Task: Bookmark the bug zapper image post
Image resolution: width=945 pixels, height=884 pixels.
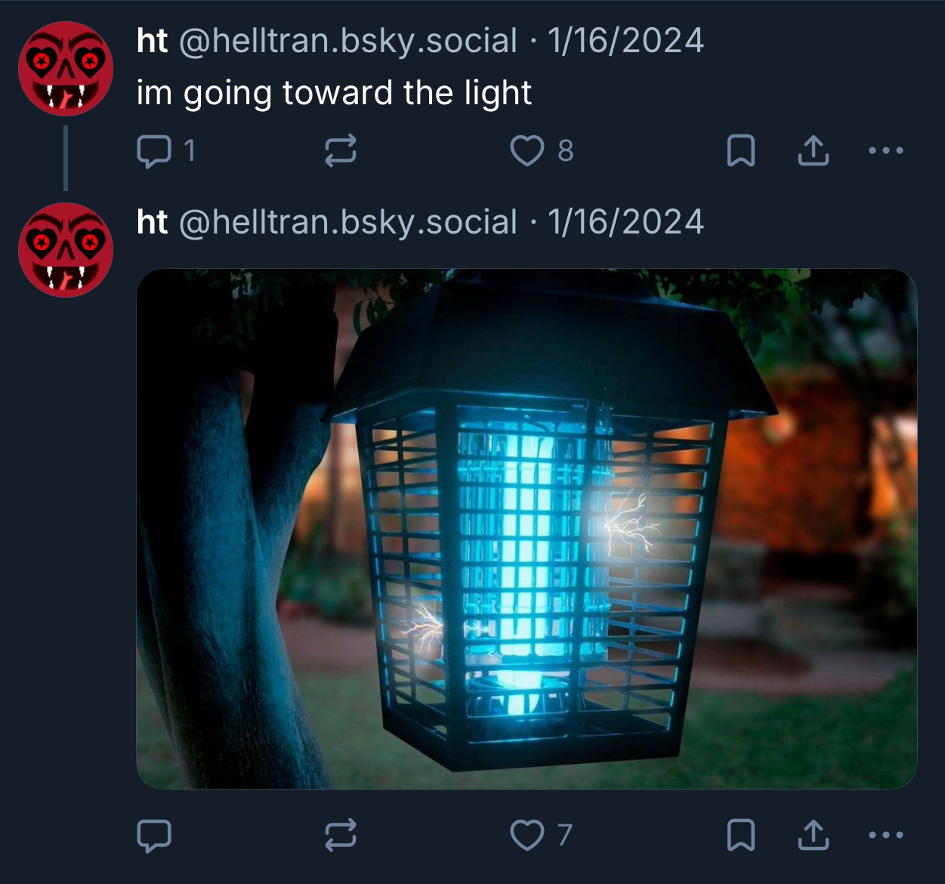Action: 740,835
